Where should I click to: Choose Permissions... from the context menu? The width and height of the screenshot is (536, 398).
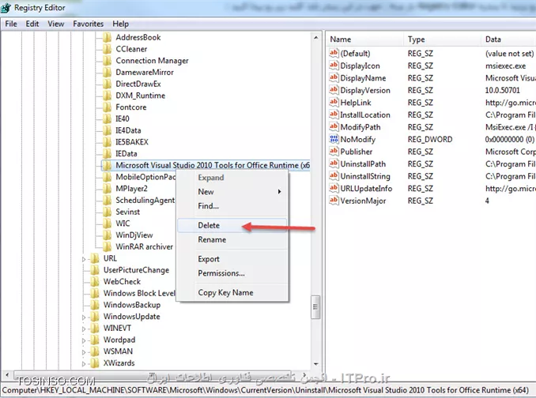tap(232, 273)
